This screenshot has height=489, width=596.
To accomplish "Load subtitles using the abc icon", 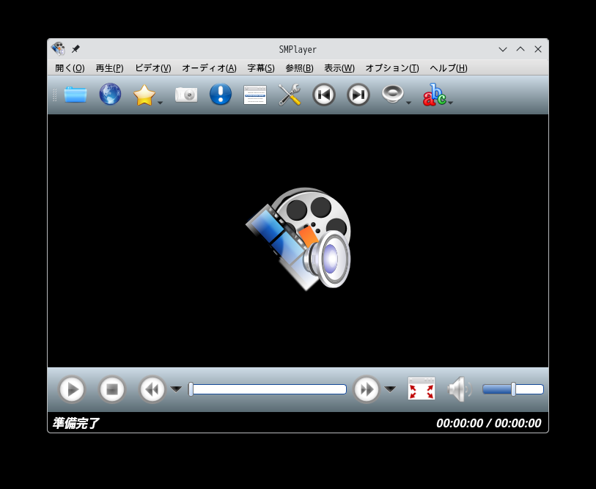I will tap(433, 94).
